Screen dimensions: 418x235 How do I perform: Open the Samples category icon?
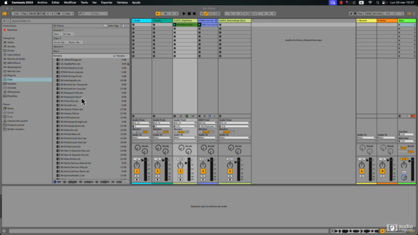[x=5, y=84]
